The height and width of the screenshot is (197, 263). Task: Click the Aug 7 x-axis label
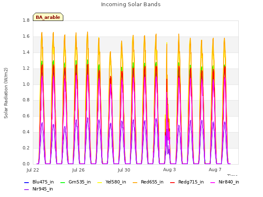215,170
